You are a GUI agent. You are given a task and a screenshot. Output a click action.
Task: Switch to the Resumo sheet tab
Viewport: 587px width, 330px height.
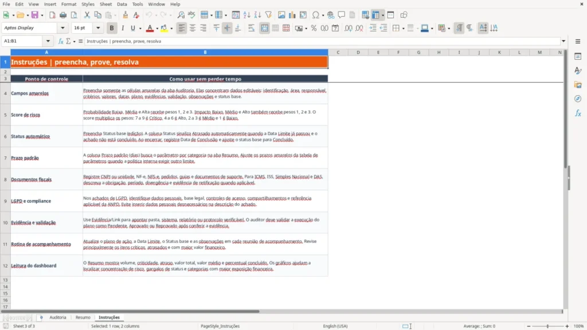tap(83, 317)
